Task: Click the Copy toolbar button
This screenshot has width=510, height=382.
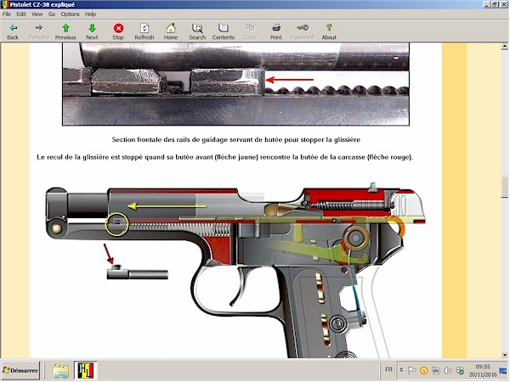Action: pyautogui.click(x=250, y=31)
